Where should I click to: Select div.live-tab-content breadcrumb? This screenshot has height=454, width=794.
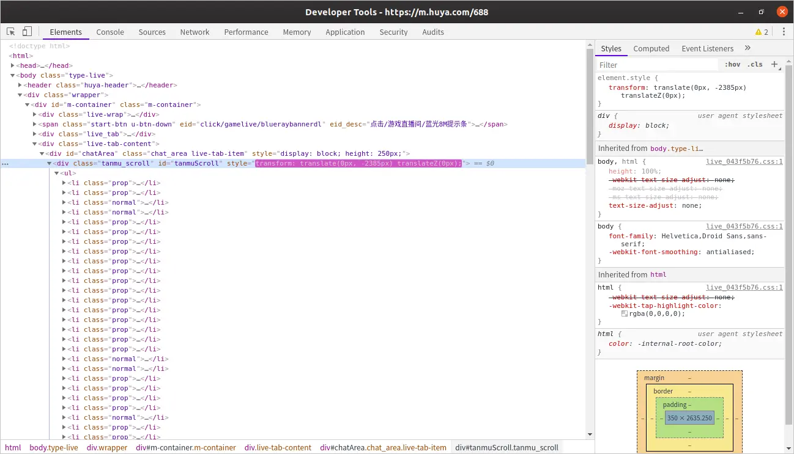[278, 447]
